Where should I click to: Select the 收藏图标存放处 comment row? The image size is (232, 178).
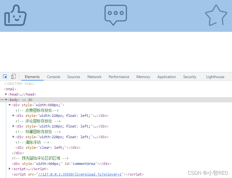38,132
